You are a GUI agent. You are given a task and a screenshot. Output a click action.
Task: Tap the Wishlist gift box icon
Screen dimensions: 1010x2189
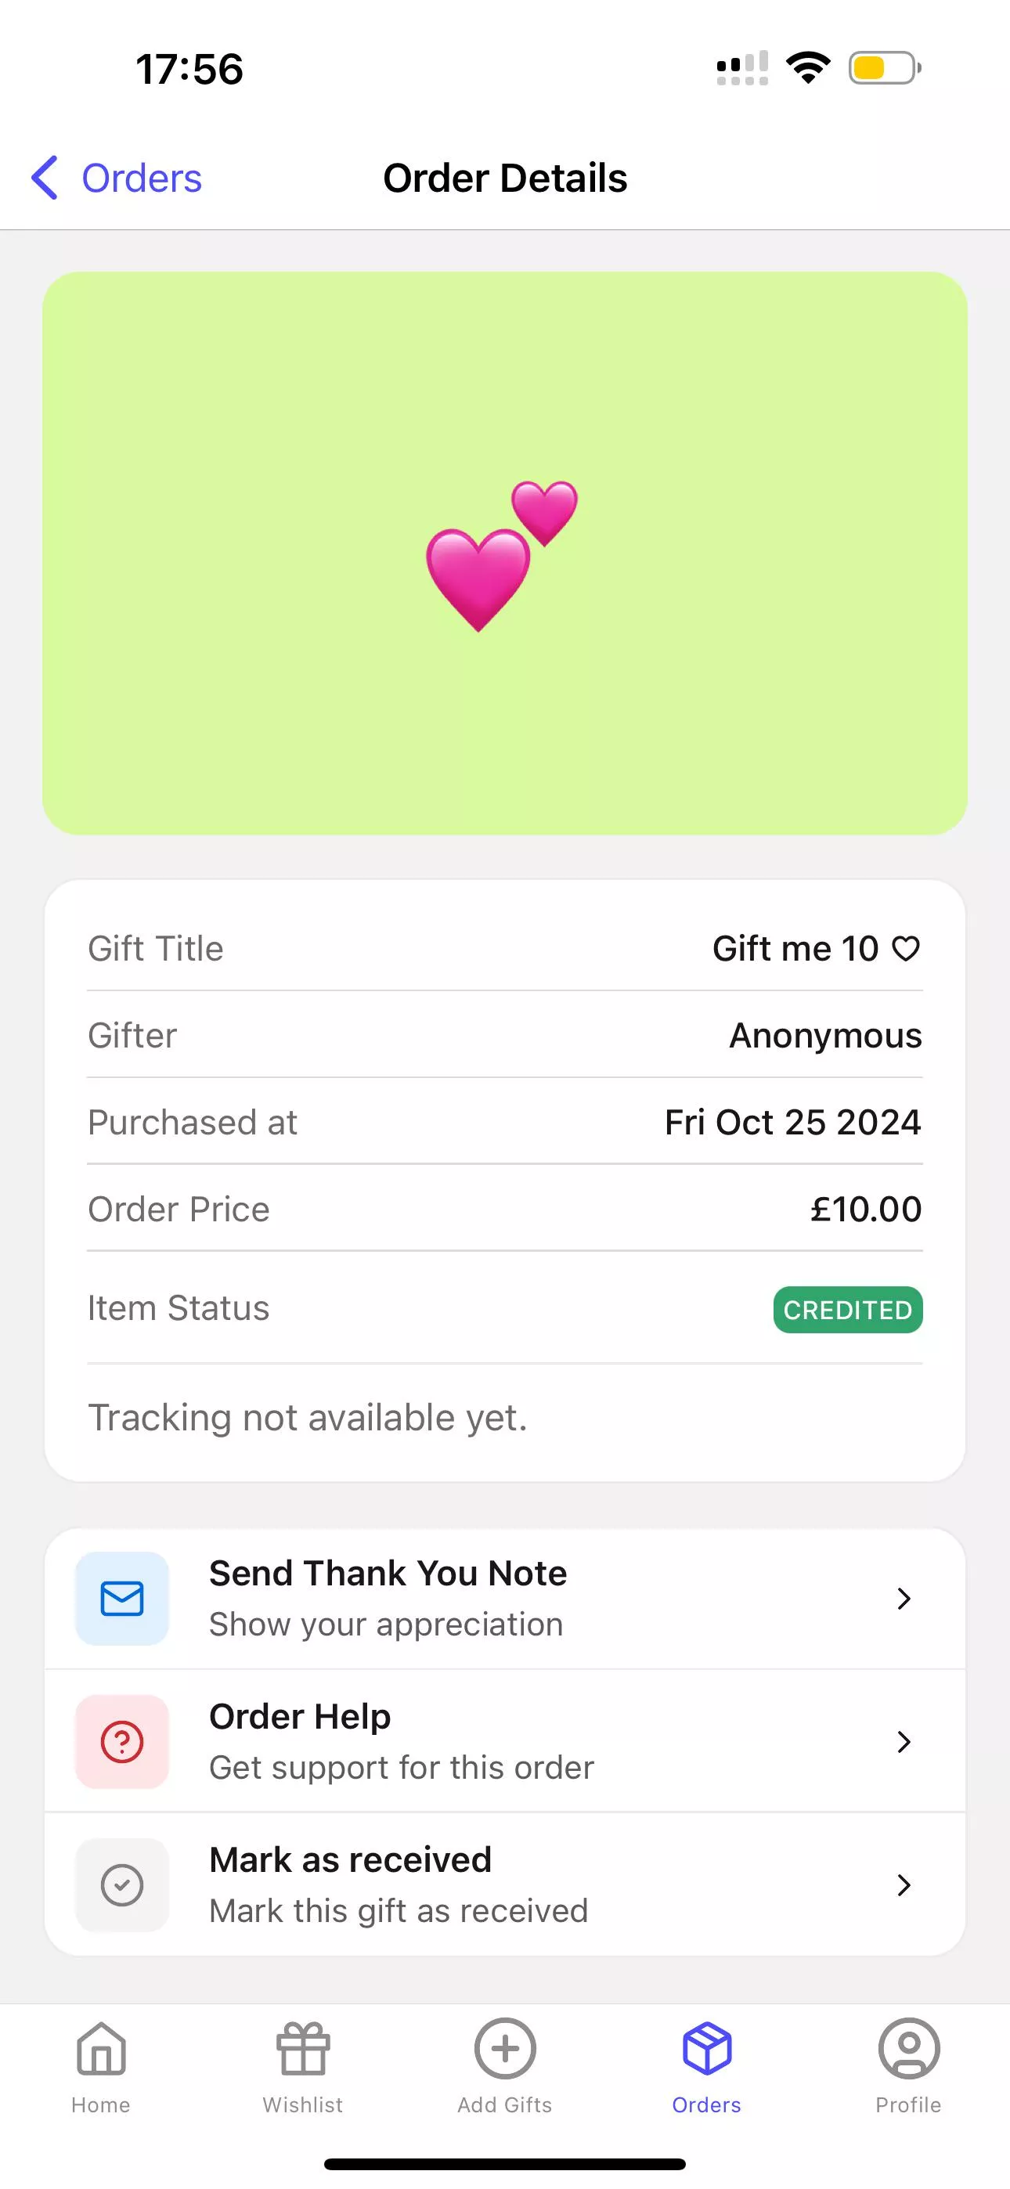303,2049
